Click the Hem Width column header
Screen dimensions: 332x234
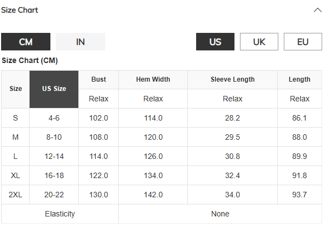(153, 79)
